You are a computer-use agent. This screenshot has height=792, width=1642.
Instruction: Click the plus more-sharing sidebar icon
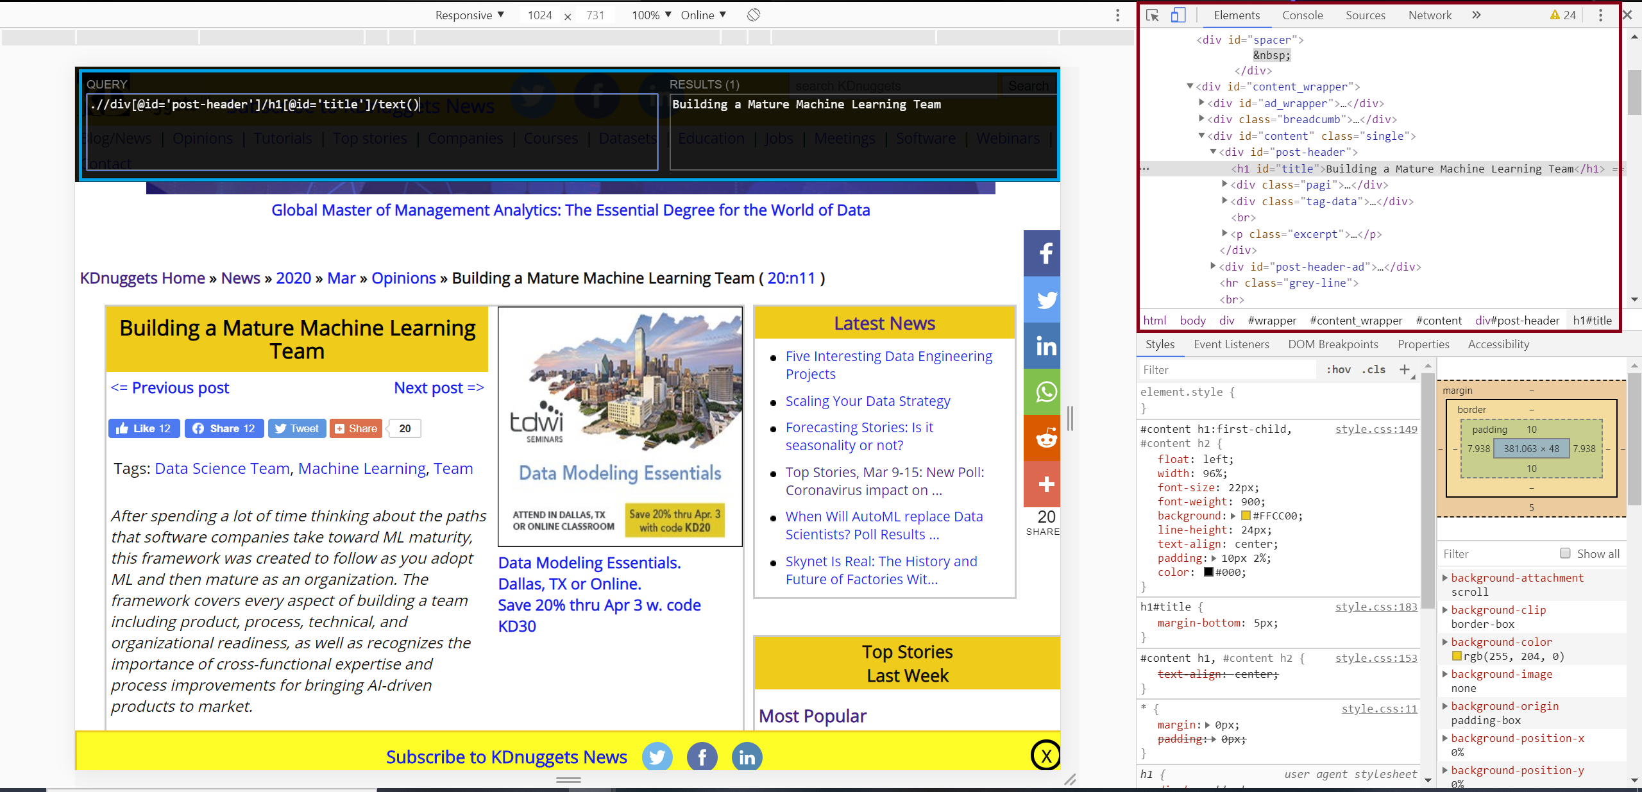1044,484
